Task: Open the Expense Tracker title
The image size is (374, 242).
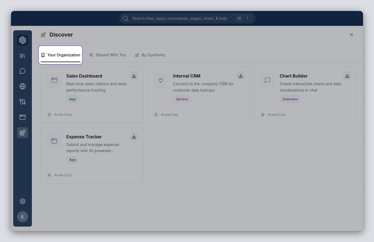Action: tap(84, 137)
